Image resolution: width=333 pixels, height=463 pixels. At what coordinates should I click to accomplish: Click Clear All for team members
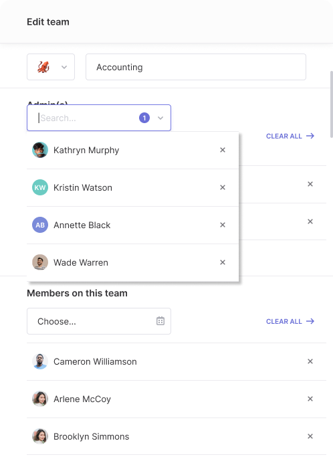290,321
